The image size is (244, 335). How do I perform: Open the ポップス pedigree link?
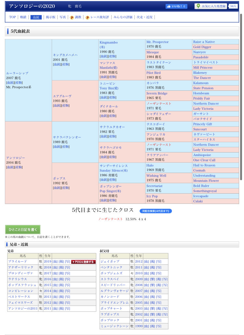tap(59, 178)
